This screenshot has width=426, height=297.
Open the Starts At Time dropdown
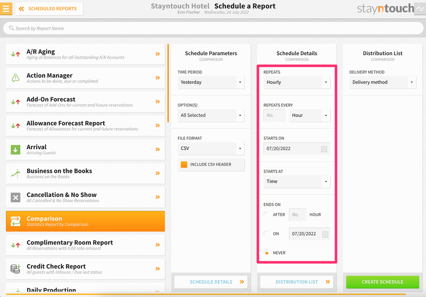[x=297, y=182]
